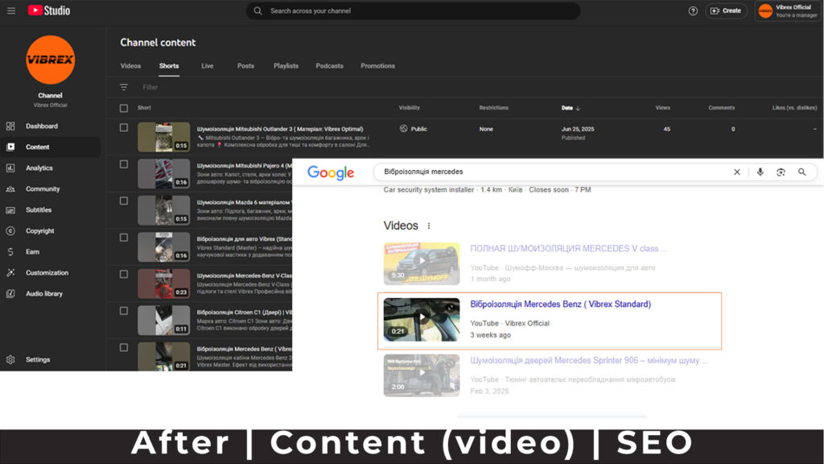Open the Public visibility setting of Outlander short

click(x=413, y=129)
